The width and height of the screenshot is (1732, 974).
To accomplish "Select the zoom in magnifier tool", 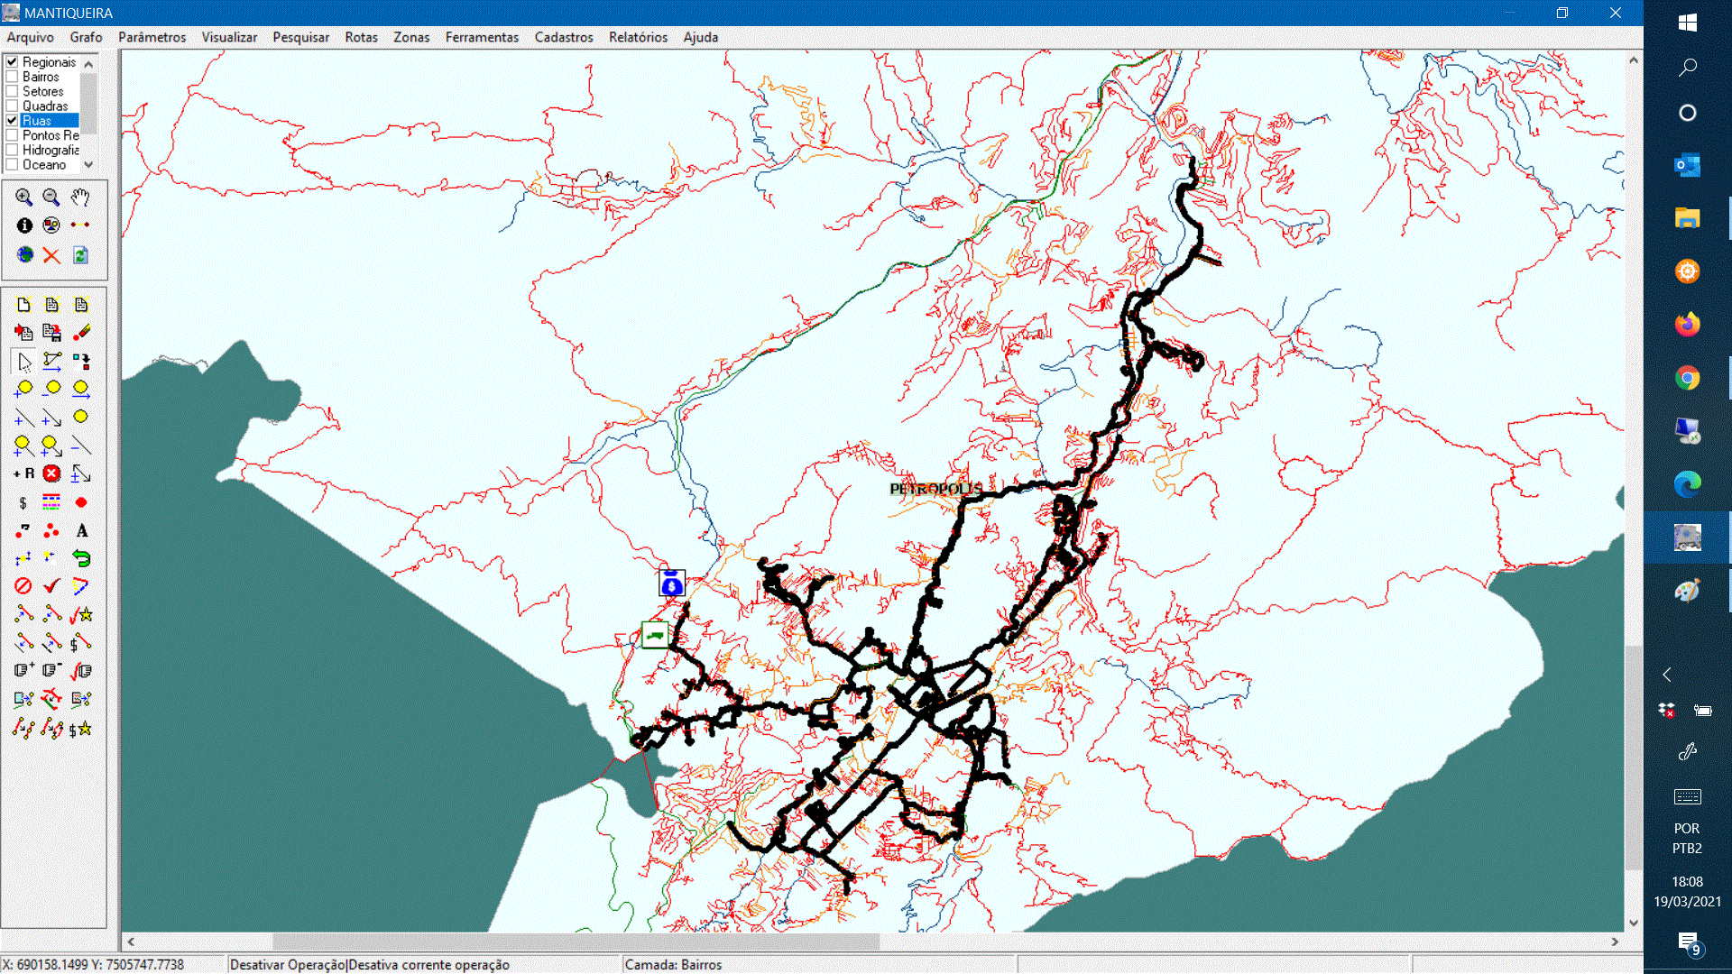I will pyautogui.click(x=24, y=197).
